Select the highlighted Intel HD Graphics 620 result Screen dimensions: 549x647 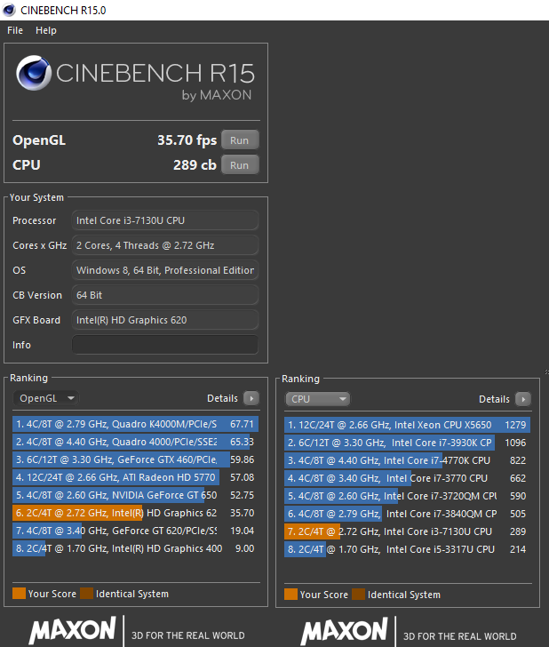[x=133, y=513]
